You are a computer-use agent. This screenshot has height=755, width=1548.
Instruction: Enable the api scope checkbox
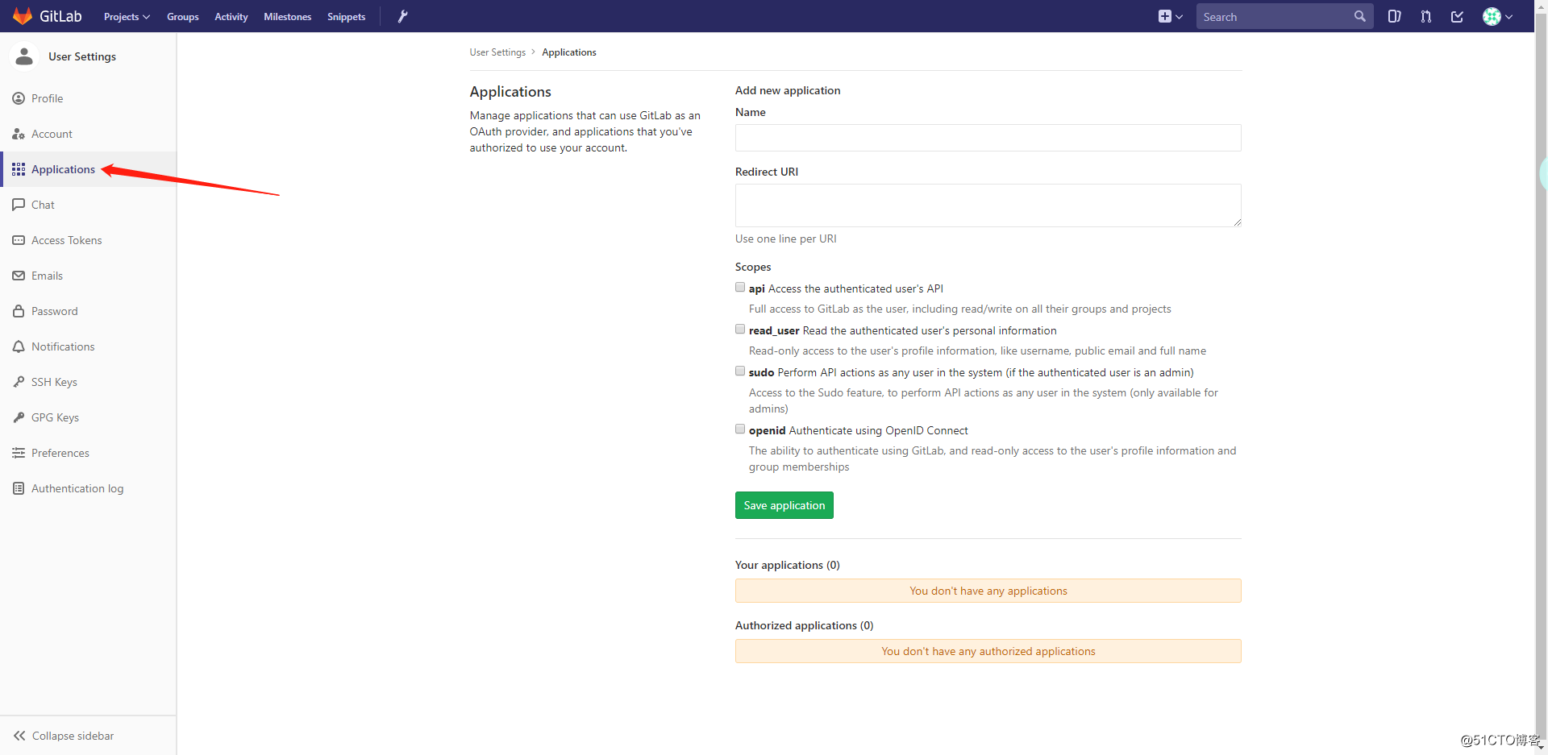click(740, 287)
